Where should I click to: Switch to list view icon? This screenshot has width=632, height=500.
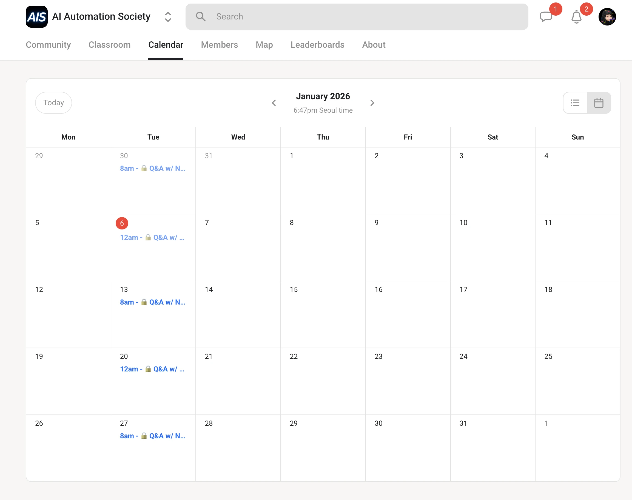[575, 103]
